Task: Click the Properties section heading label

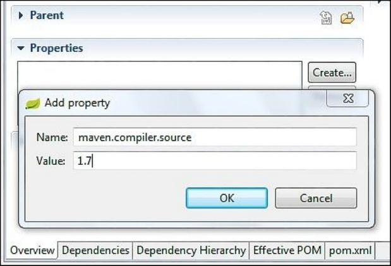Action: point(56,48)
